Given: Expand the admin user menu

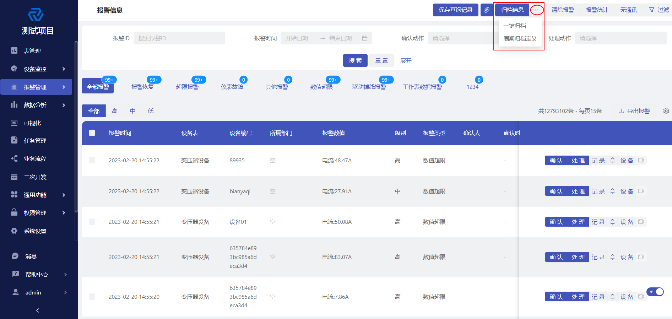Looking at the screenshot, I should [x=36, y=292].
